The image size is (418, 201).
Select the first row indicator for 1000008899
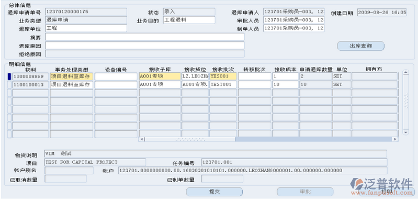(x=9, y=76)
